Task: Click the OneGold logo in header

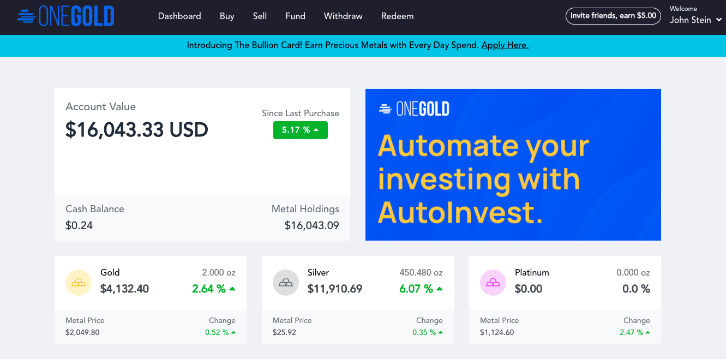Action: click(x=66, y=17)
